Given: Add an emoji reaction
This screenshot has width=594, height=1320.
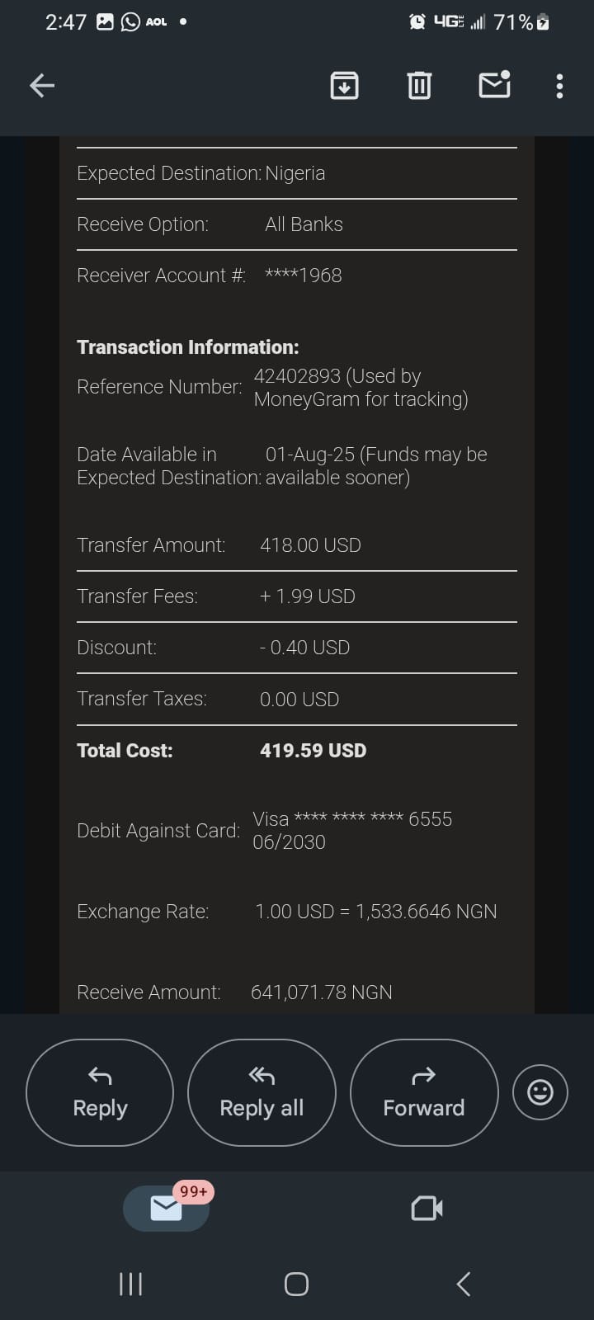Looking at the screenshot, I should coord(540,1092).
